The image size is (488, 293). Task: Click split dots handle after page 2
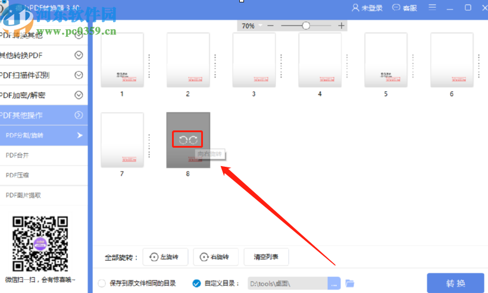215,66
